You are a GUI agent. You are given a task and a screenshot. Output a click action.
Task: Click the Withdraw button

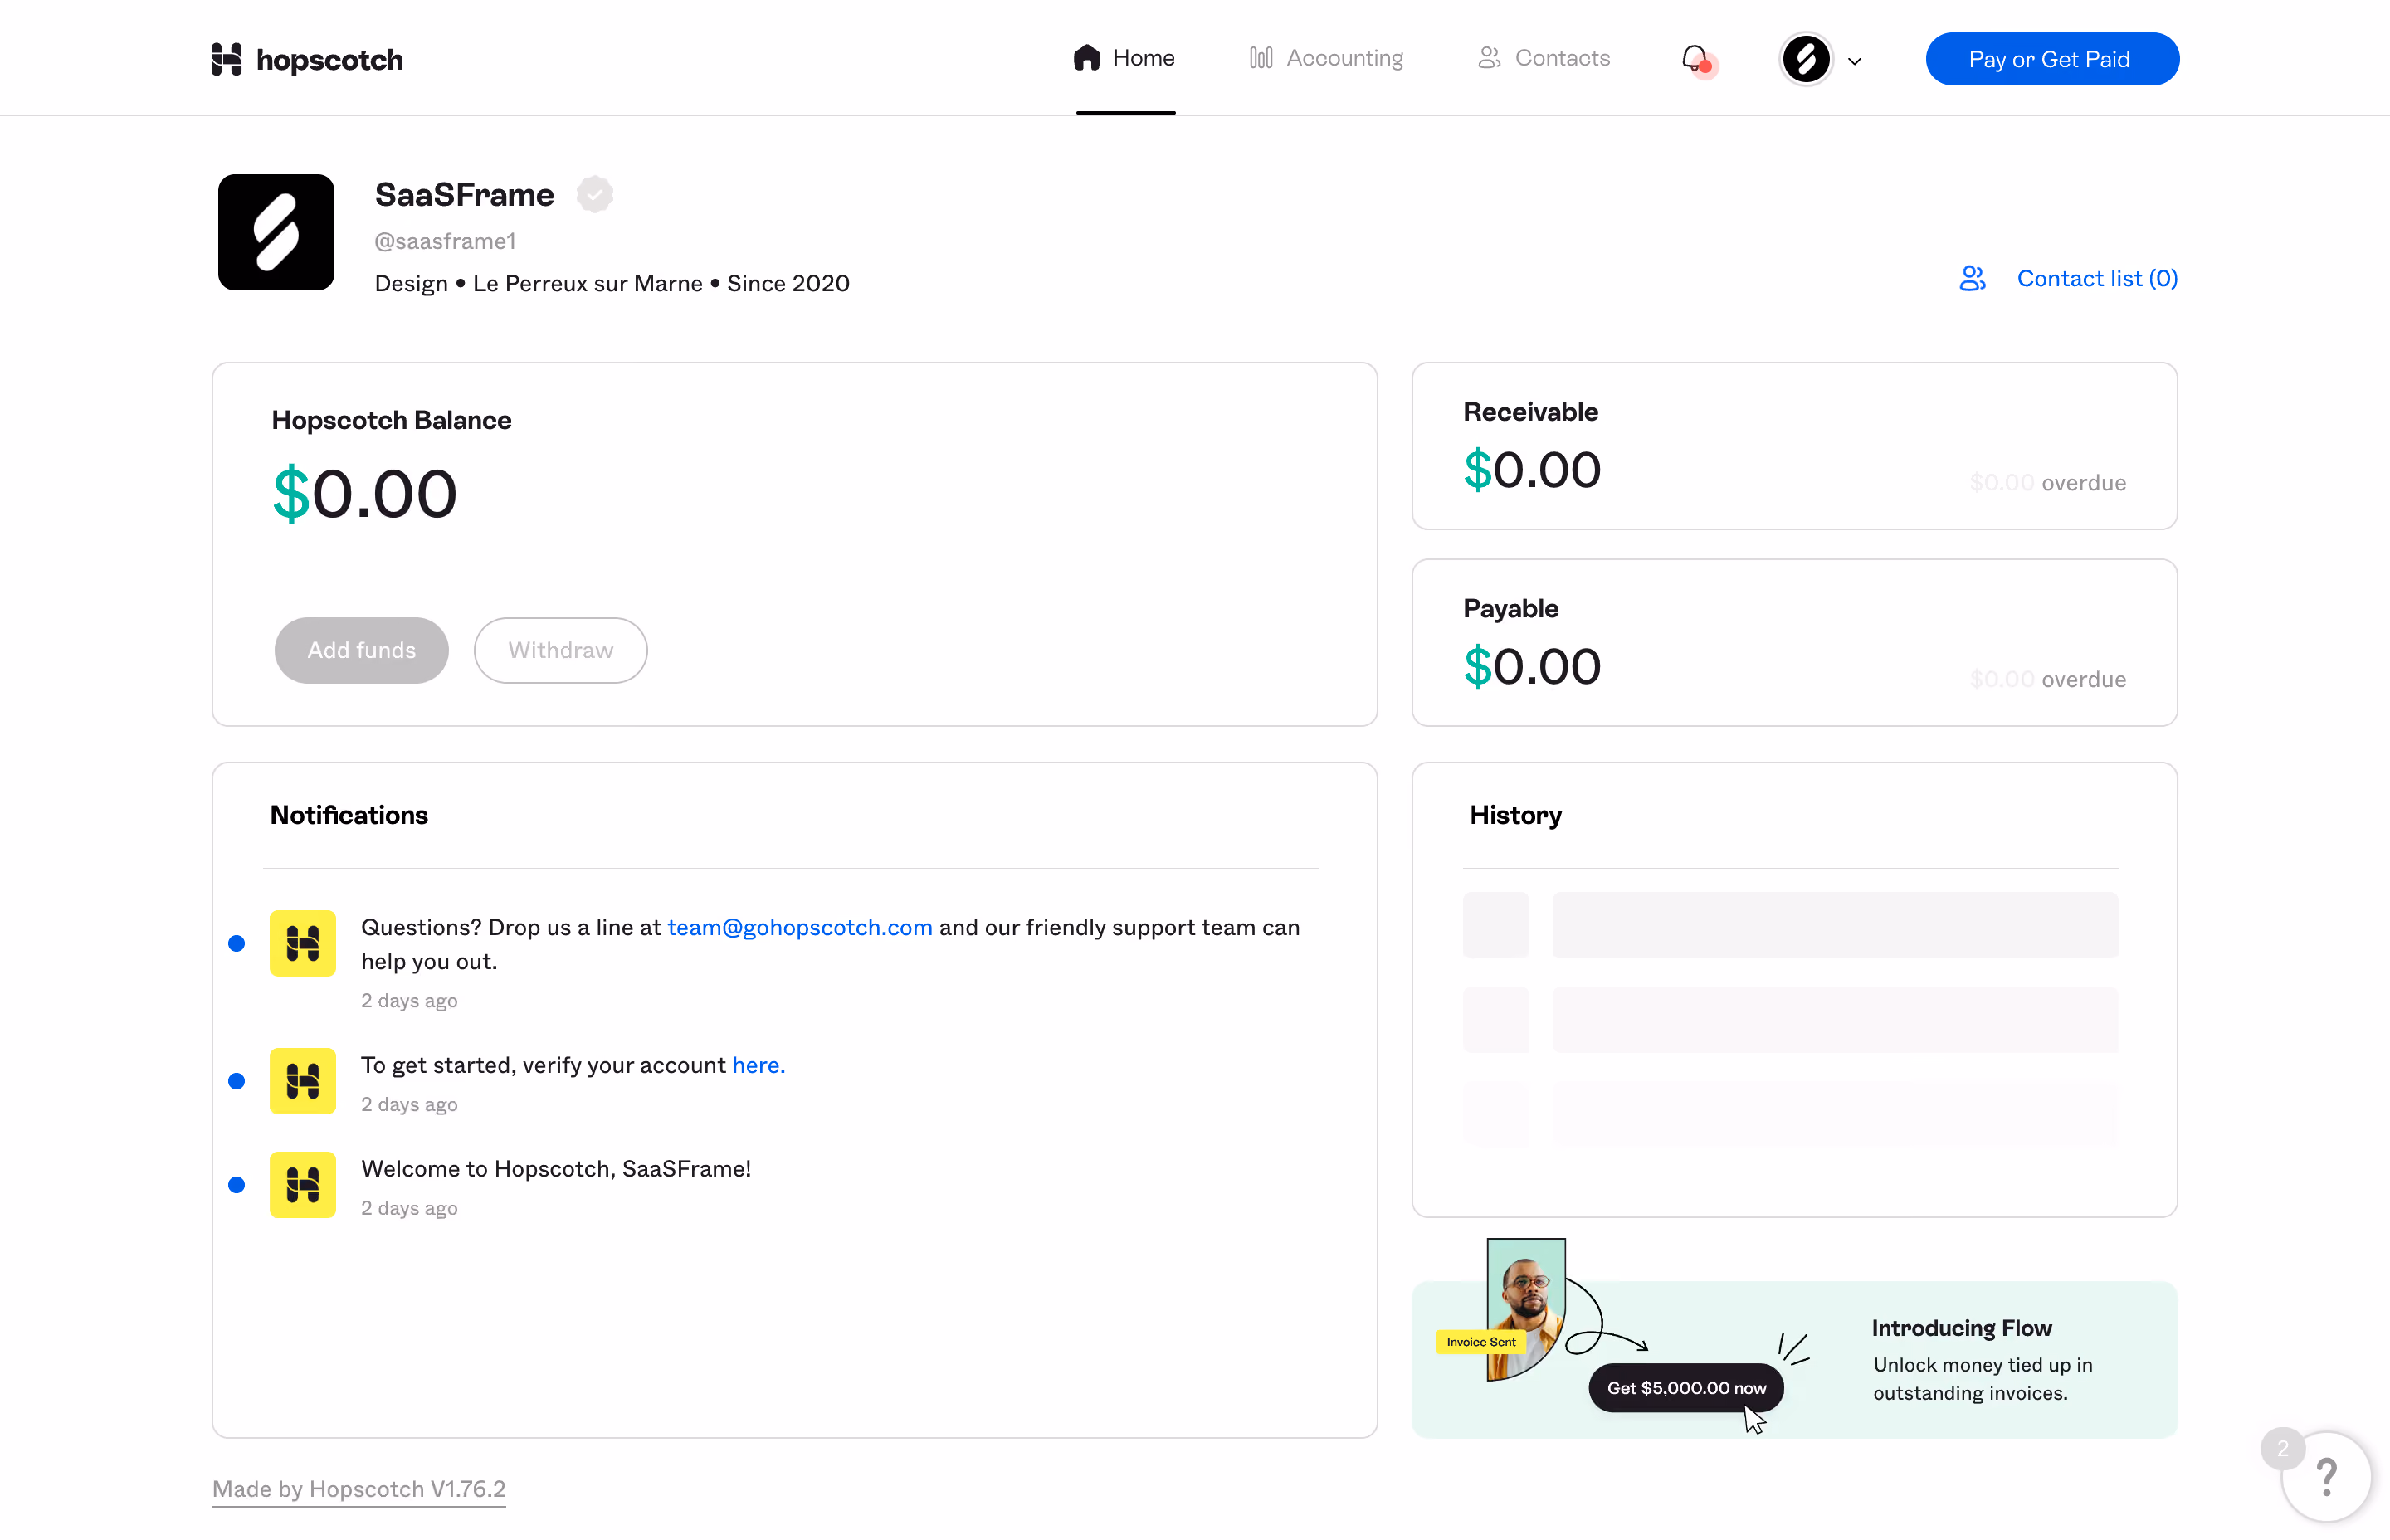[560, 650]
